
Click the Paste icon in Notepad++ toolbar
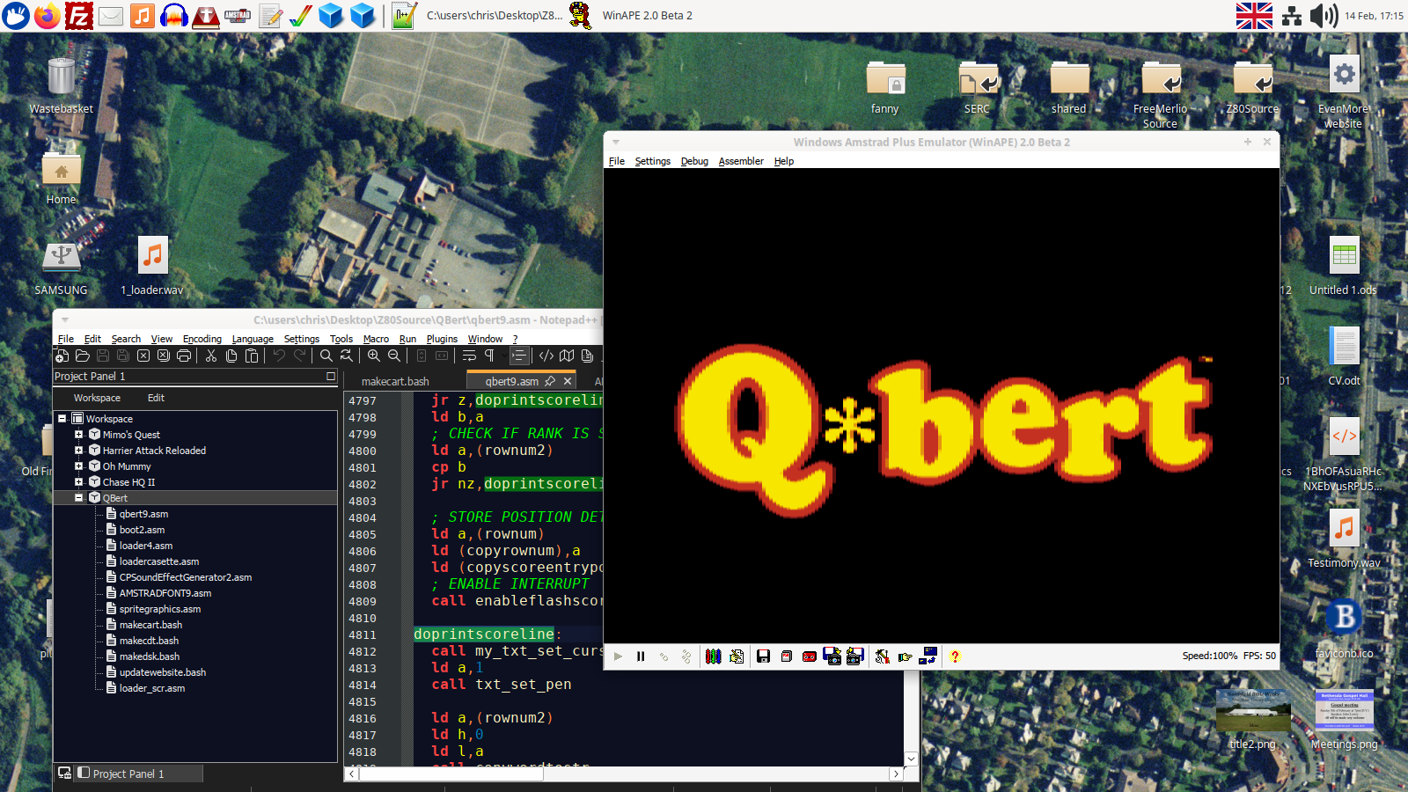(252, 356)
